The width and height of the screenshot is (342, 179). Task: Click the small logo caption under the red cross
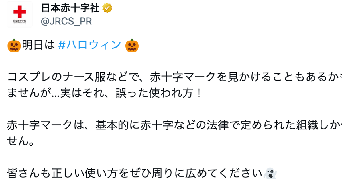tap(20, 21)
